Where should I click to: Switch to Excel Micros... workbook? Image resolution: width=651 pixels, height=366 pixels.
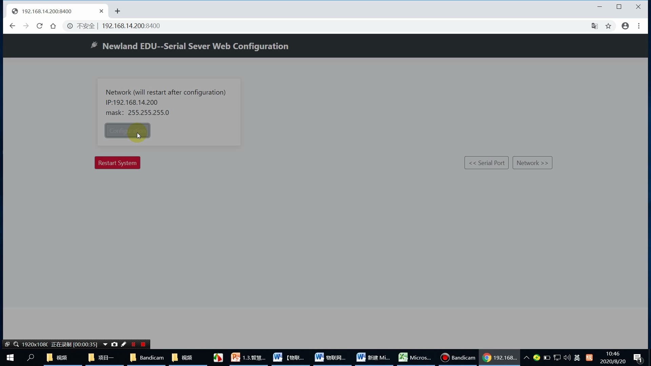click(415, 358)
